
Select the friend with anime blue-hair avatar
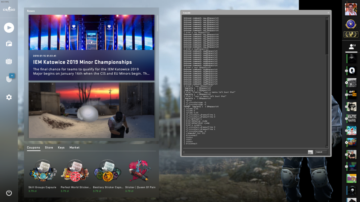(351, 130)
